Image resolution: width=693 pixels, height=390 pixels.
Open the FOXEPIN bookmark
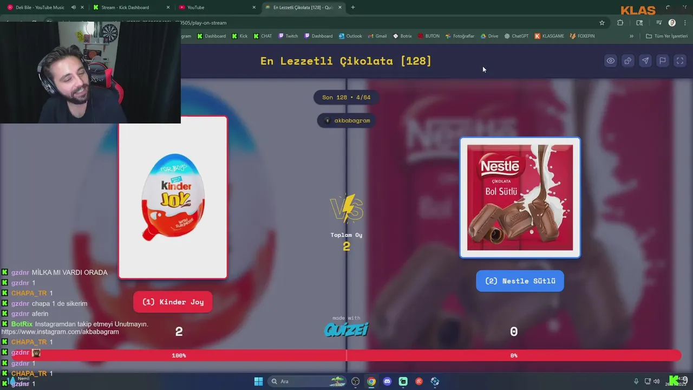(x=582, y=36)
